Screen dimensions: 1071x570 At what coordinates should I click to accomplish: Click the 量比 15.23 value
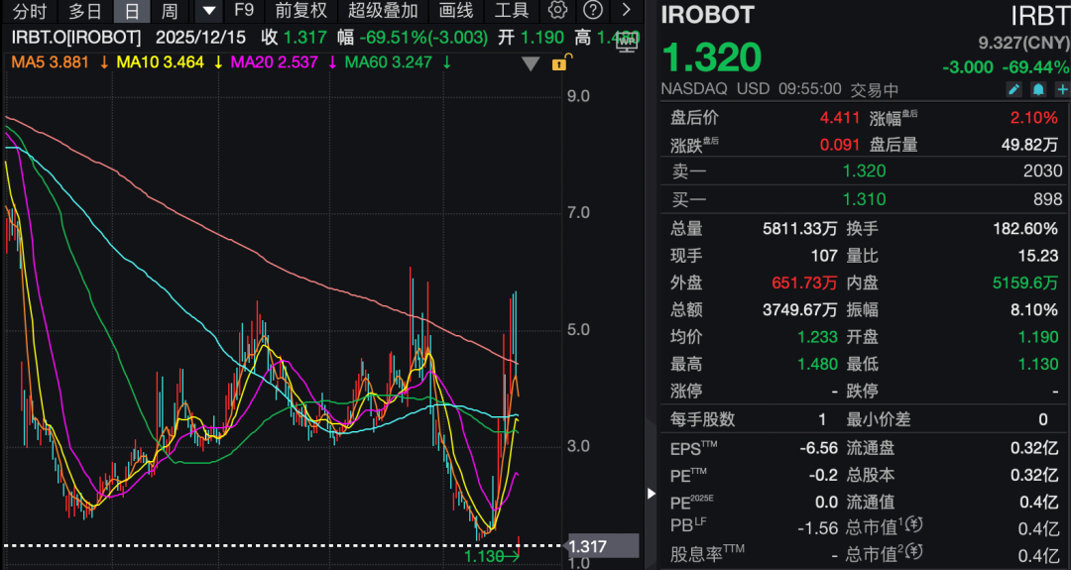[x=1037, y=256]
